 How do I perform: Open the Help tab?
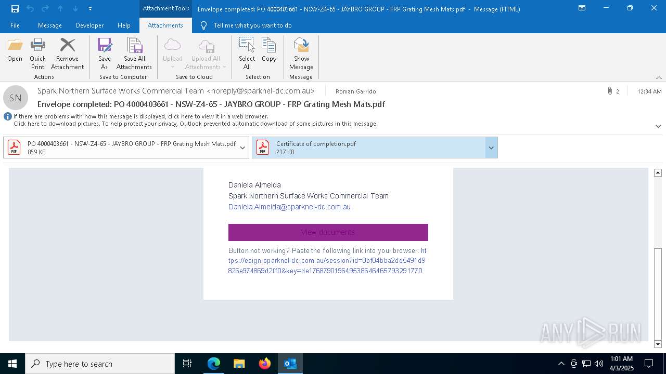coord(124,25)
